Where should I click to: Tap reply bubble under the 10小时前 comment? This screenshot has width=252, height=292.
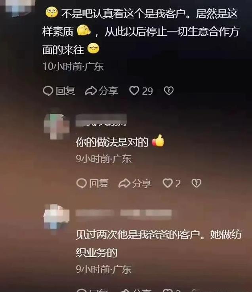coord(48,91)
